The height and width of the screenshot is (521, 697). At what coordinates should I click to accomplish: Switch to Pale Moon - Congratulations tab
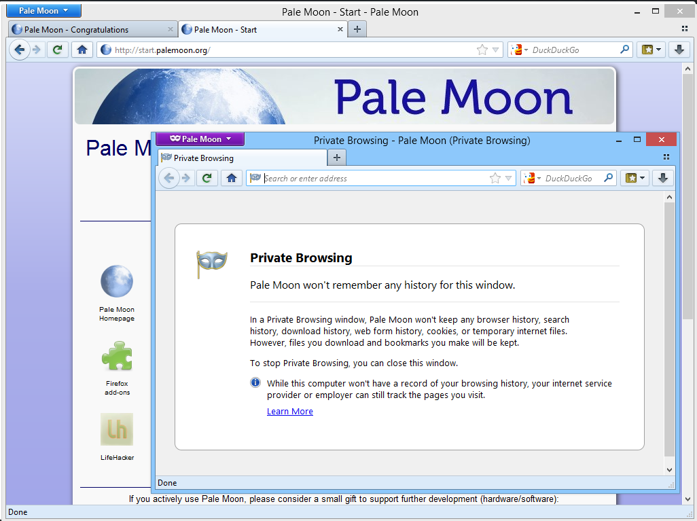click(x=92, y=29)
